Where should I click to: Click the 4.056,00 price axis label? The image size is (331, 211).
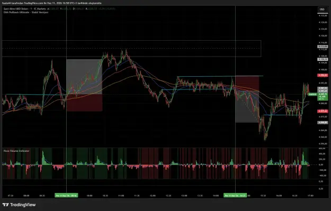pos(323,144)
